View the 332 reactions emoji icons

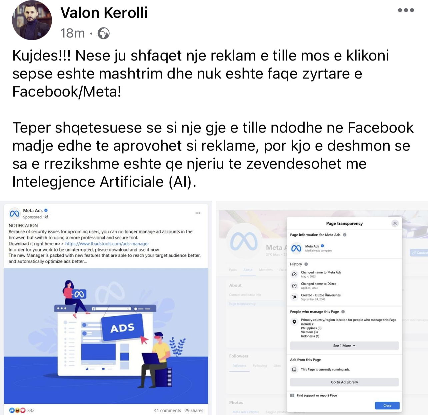[x=17, y=410]
